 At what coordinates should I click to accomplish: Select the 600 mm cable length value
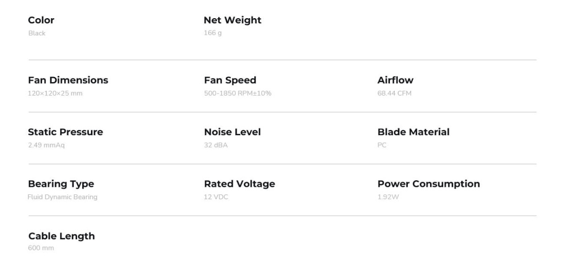pos(41,248)
